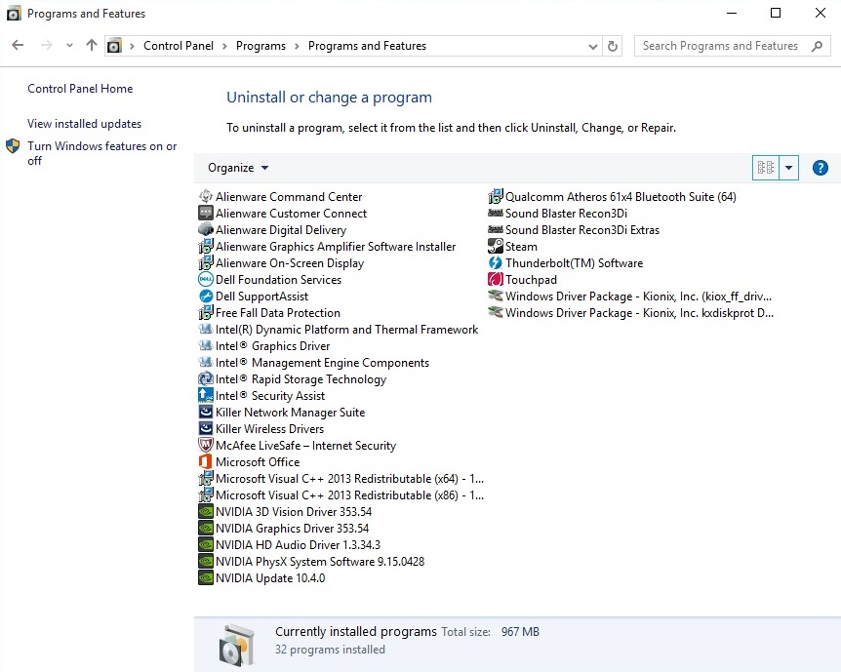The width and height of the screenshot is (841, 672).
Task: Select the Control Panel breadcrumb
Action: tap(179, 46)
